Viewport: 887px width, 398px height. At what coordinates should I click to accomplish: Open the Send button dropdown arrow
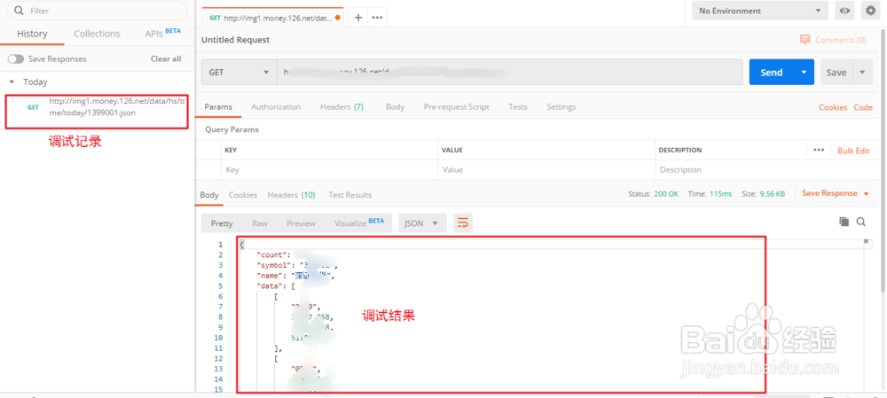[804, 73]
